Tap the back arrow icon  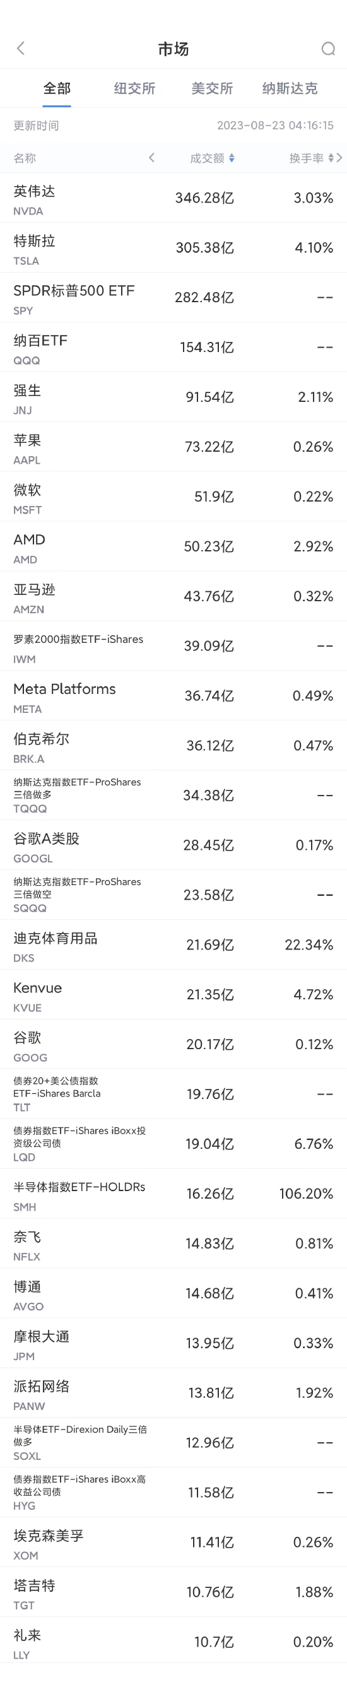click(20, 49)
